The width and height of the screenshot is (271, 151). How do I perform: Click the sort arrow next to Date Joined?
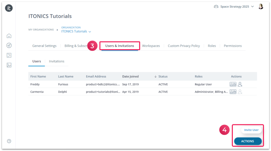(x=155, y=77)
